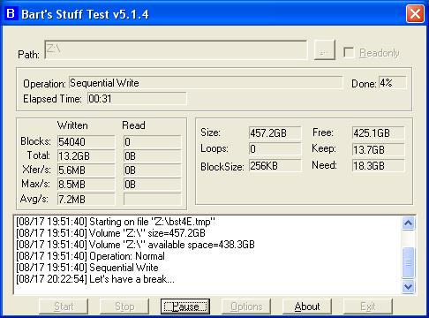Click log line "Operation: Normal"

click(x=90, y=256)
